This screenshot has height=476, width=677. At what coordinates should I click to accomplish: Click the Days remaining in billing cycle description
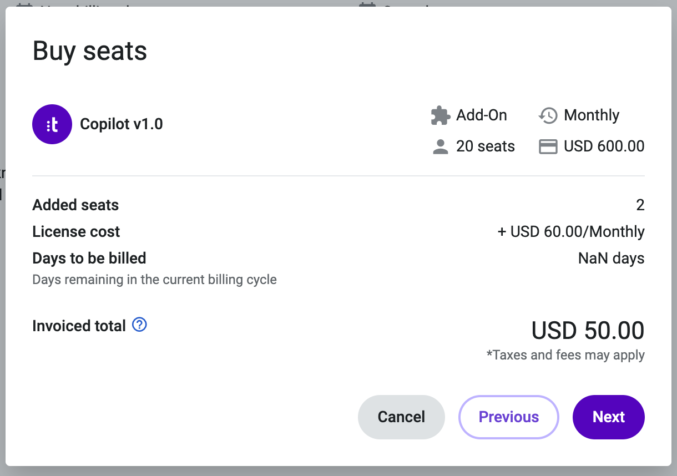(x=155, y=279)
